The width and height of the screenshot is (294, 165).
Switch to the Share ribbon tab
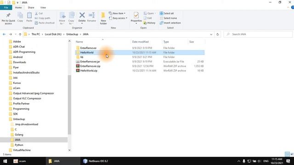(31, 7)
